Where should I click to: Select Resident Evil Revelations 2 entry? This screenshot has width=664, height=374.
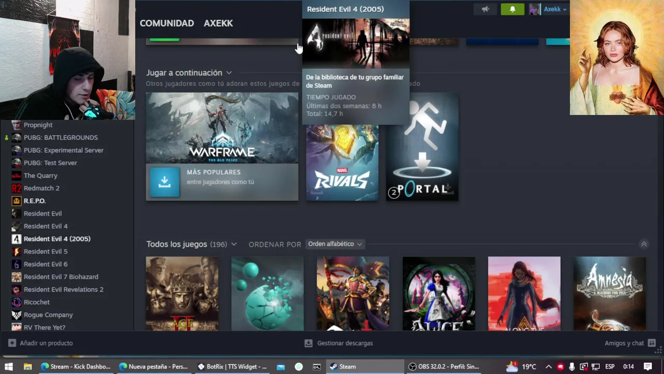coord(63,289)
